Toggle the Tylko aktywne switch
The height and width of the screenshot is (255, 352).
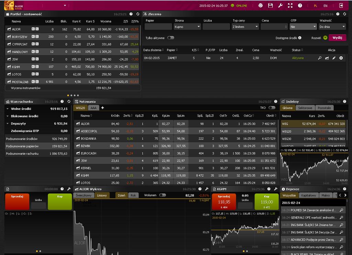(x=170, y=38)
